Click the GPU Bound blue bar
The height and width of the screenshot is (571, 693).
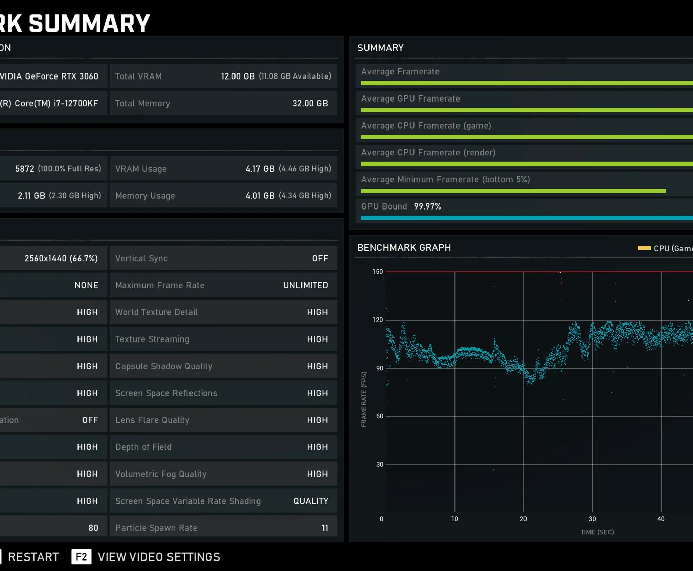pos(527,218)
